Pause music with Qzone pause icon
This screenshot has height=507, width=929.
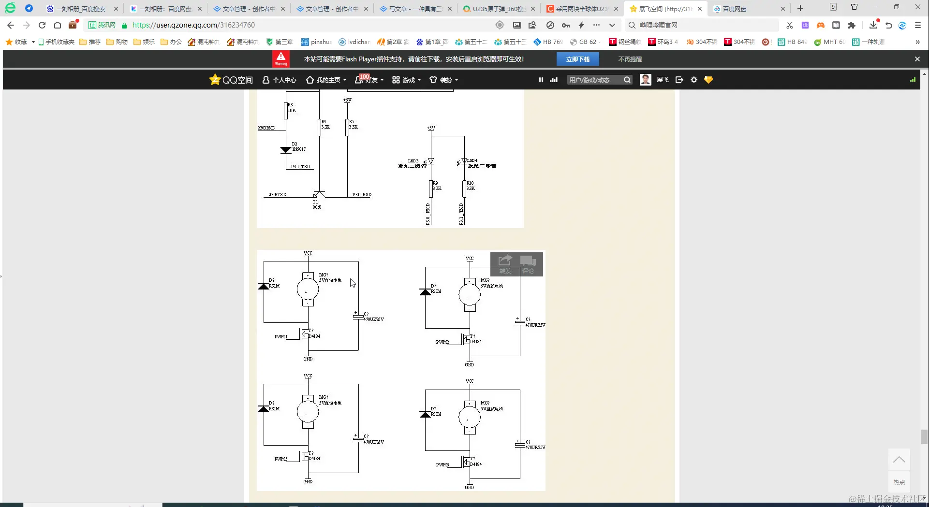tap(541, 80)
